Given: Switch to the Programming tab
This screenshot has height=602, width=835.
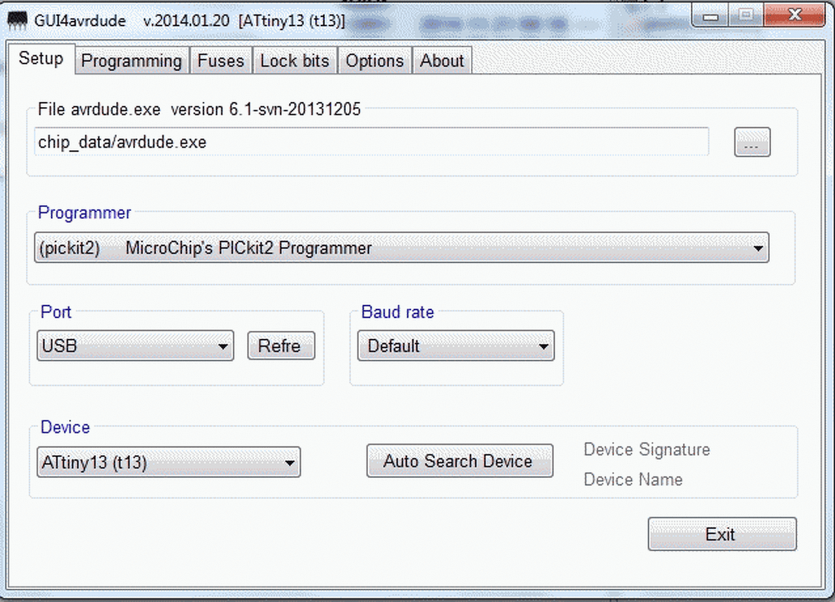Looking at the screenshot, I should click(131, 61).
